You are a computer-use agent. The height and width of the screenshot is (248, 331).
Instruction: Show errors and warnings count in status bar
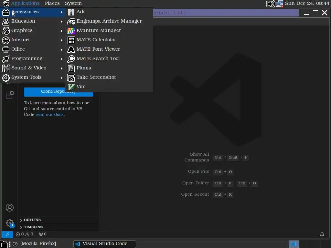[x=25, y=234]
